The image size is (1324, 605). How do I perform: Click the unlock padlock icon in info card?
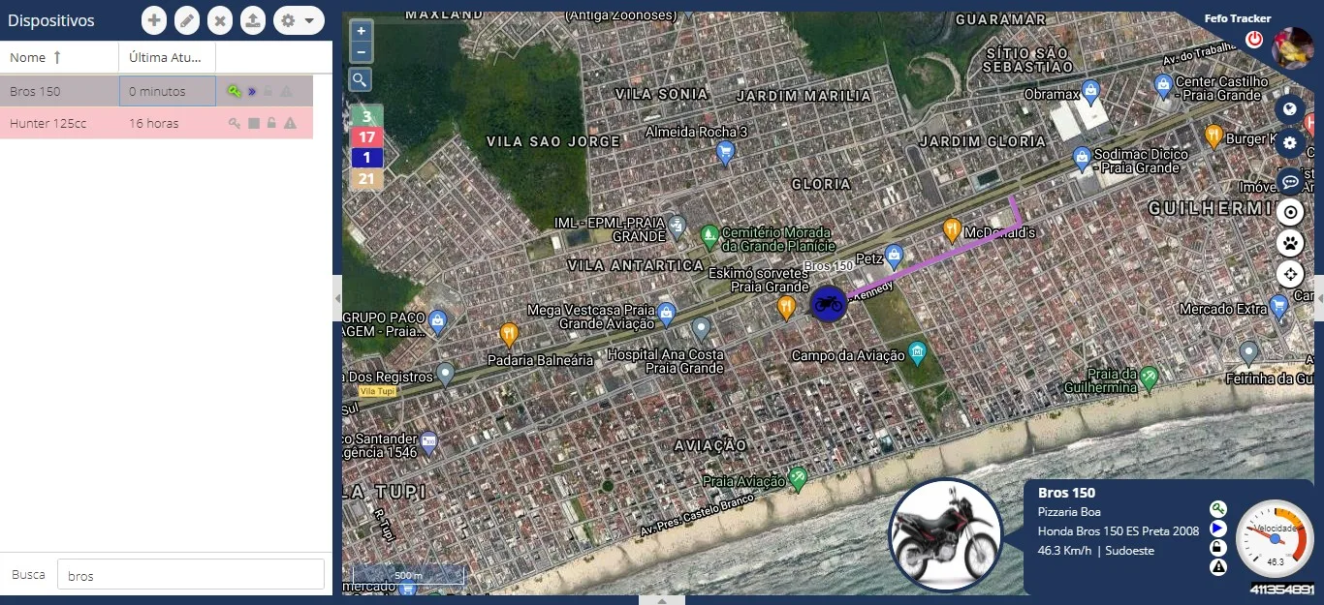[1218, 548]
